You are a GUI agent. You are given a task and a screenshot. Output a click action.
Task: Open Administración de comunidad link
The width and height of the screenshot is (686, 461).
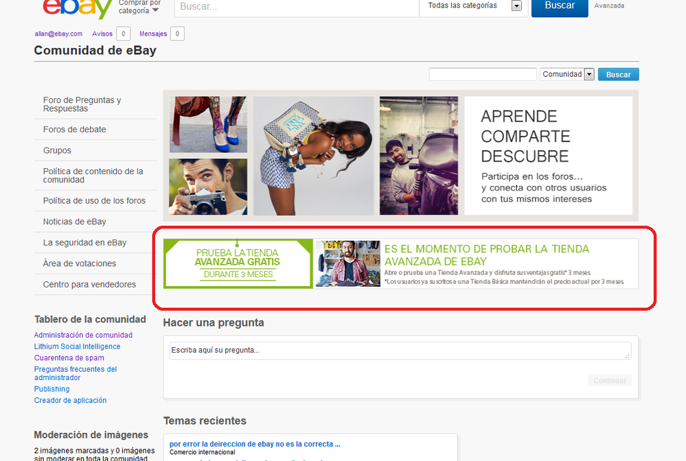point(83,335)
